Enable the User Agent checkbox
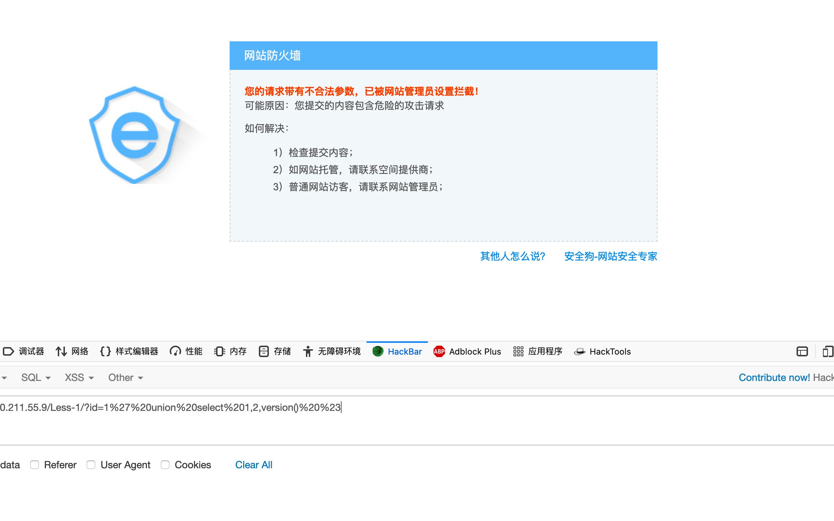 (91, 465)
